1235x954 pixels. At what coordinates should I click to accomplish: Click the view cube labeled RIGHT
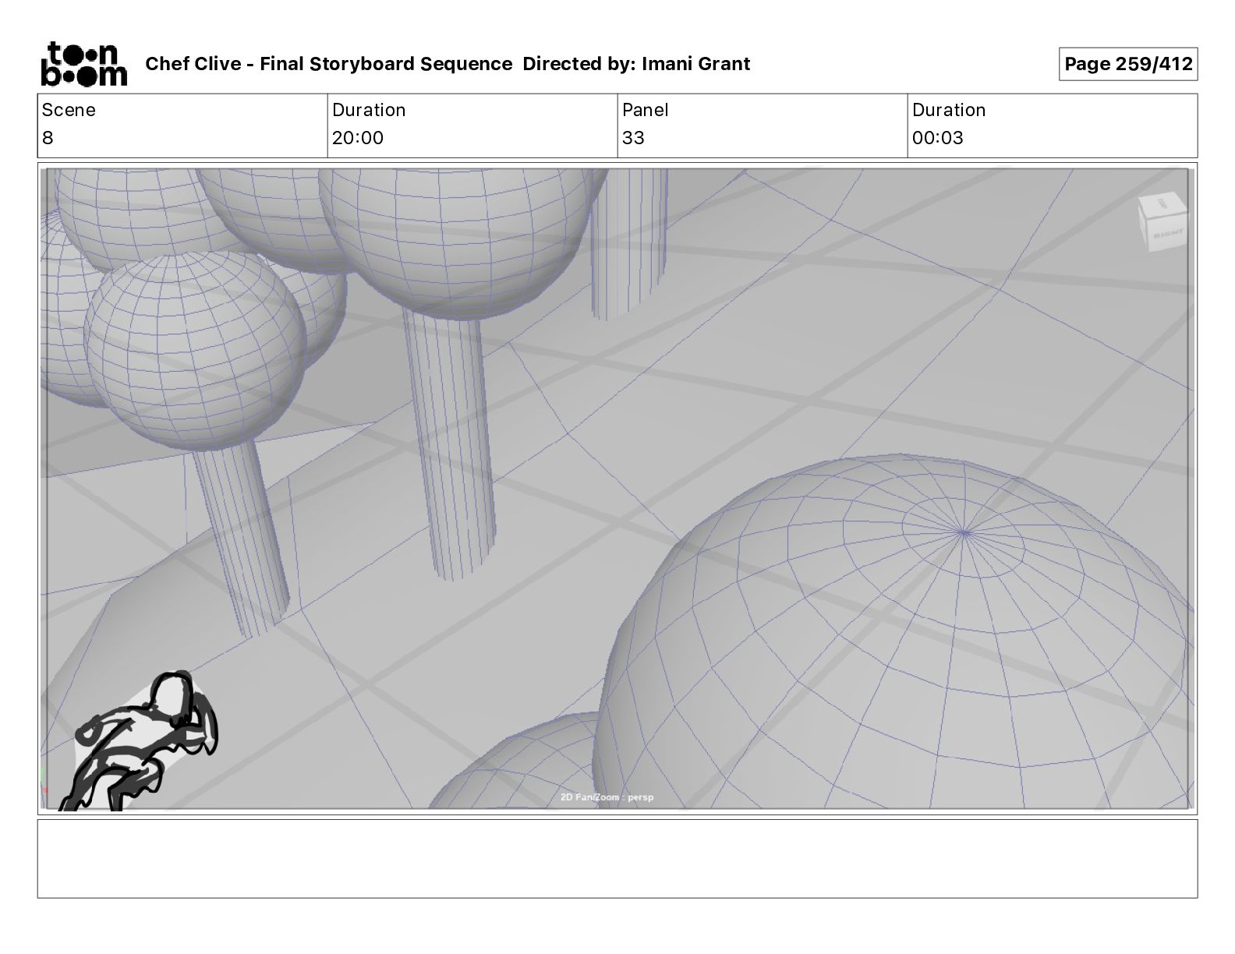[1162, 223]
